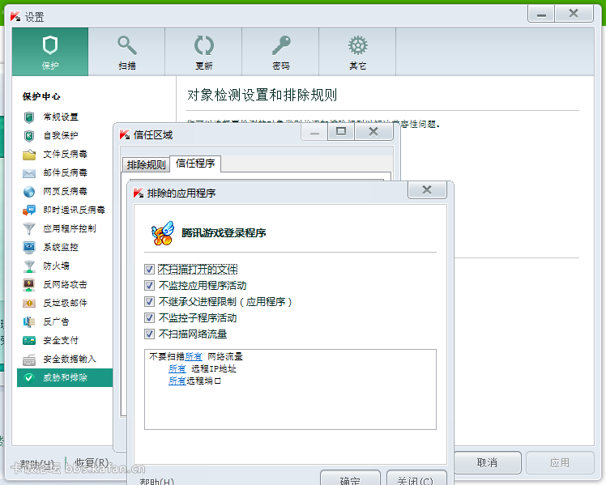Click the 网页反病毒 globe icon

[x=29, y=192]
